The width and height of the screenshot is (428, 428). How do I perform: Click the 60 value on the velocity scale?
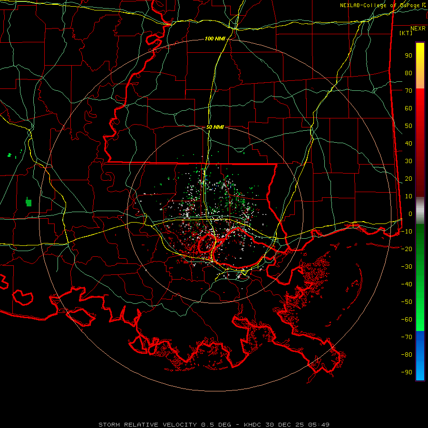(x=409, y=108)
